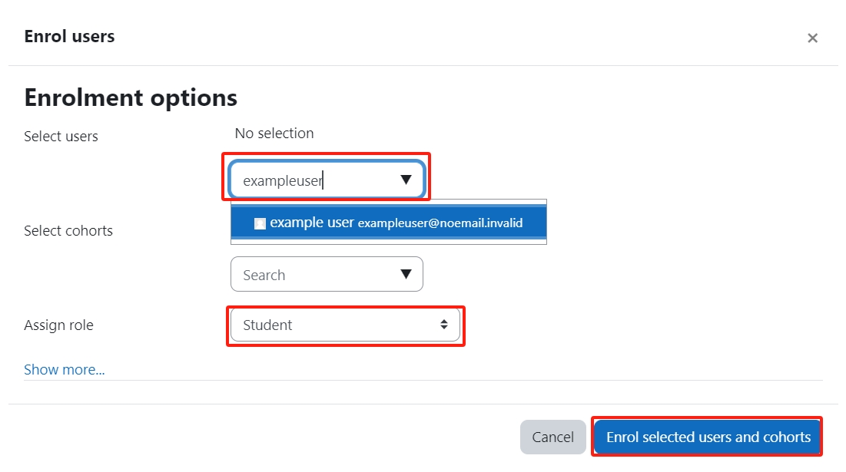Viewport: 846px width, 472px height.
Task: Cancel the enrolment dialog
Action: 552,437
